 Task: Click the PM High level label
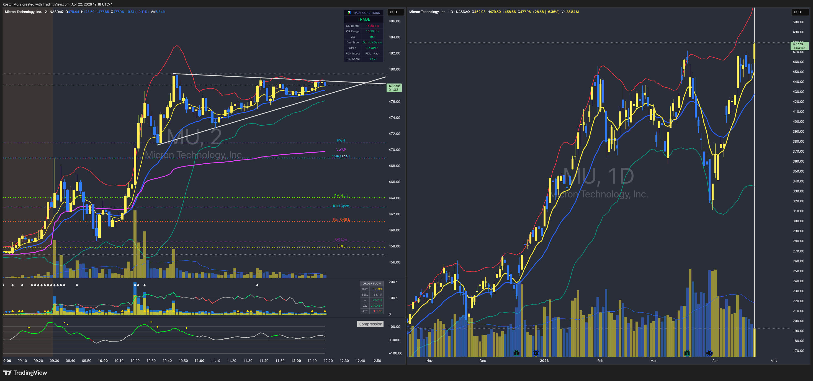[x=341, y=196]
